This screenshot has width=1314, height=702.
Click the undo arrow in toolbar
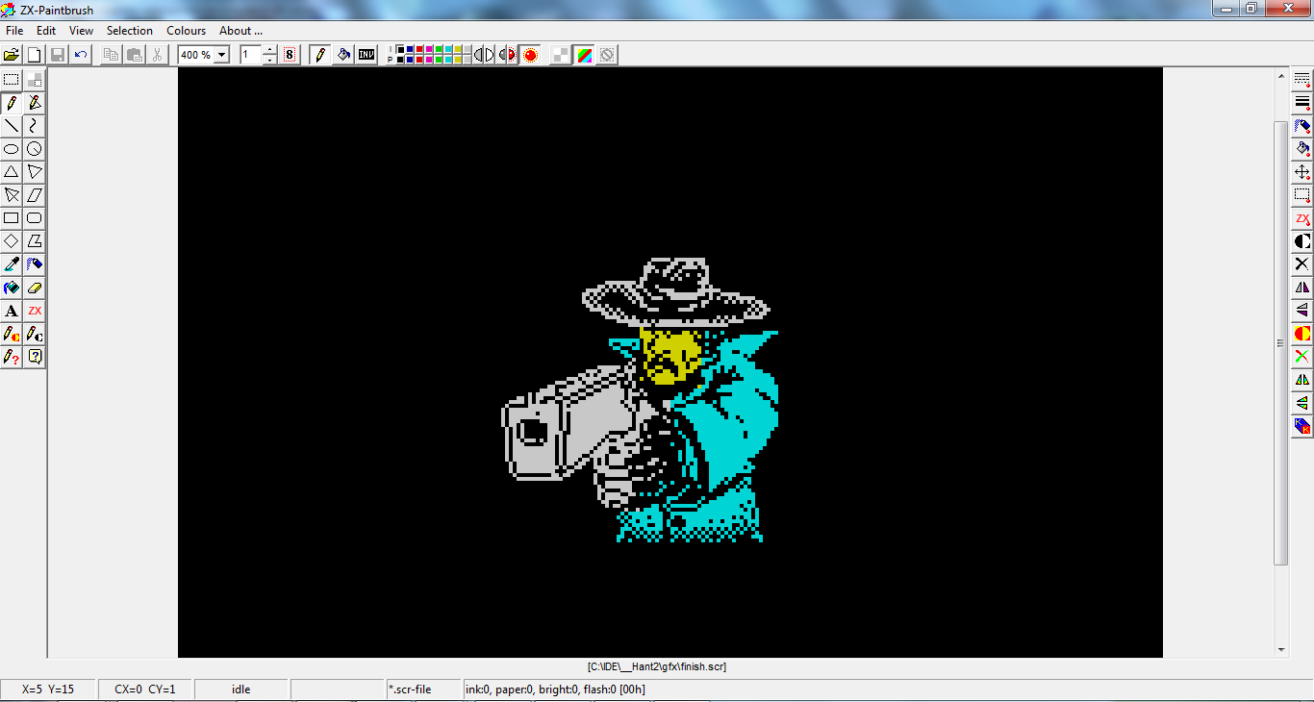coord(81,55)
